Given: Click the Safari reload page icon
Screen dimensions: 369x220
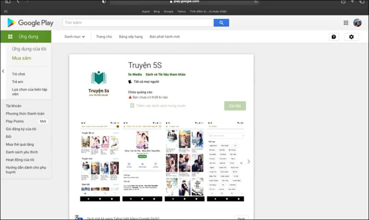Looking at the screenshot, I should coord(256,1).
